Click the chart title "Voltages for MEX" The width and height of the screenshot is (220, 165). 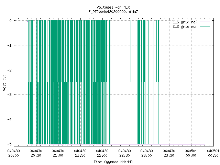coord(113,7)
